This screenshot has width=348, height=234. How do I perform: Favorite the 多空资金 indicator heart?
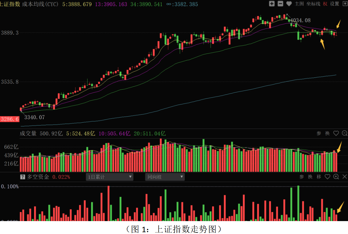(328, 177)
